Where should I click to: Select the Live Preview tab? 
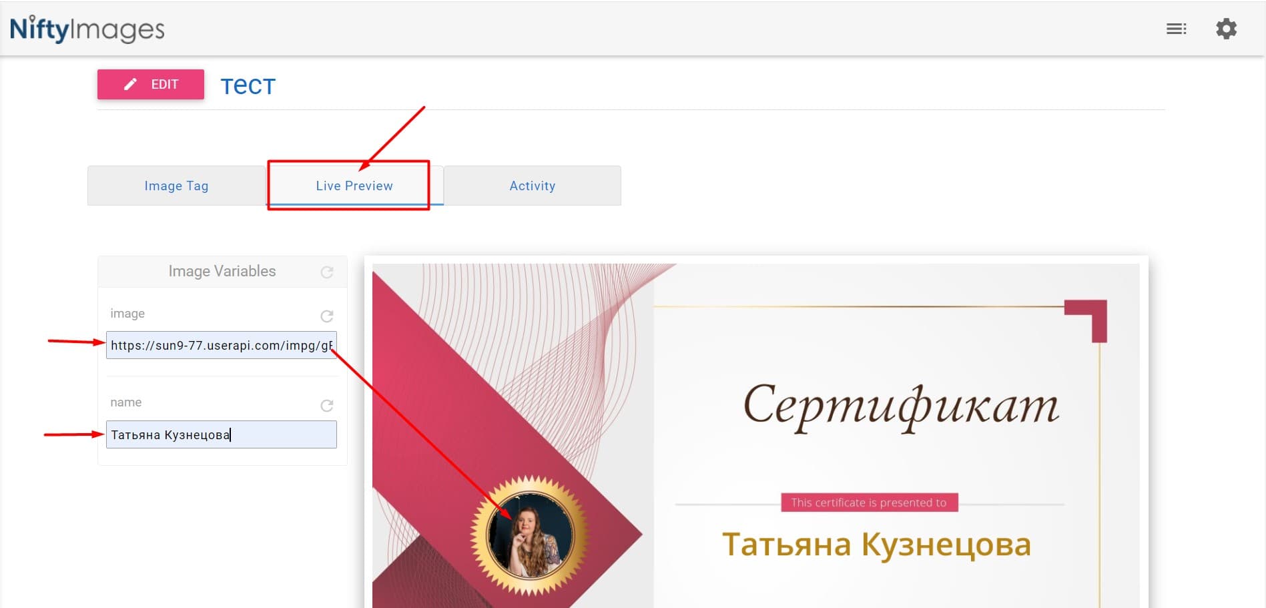354,186
